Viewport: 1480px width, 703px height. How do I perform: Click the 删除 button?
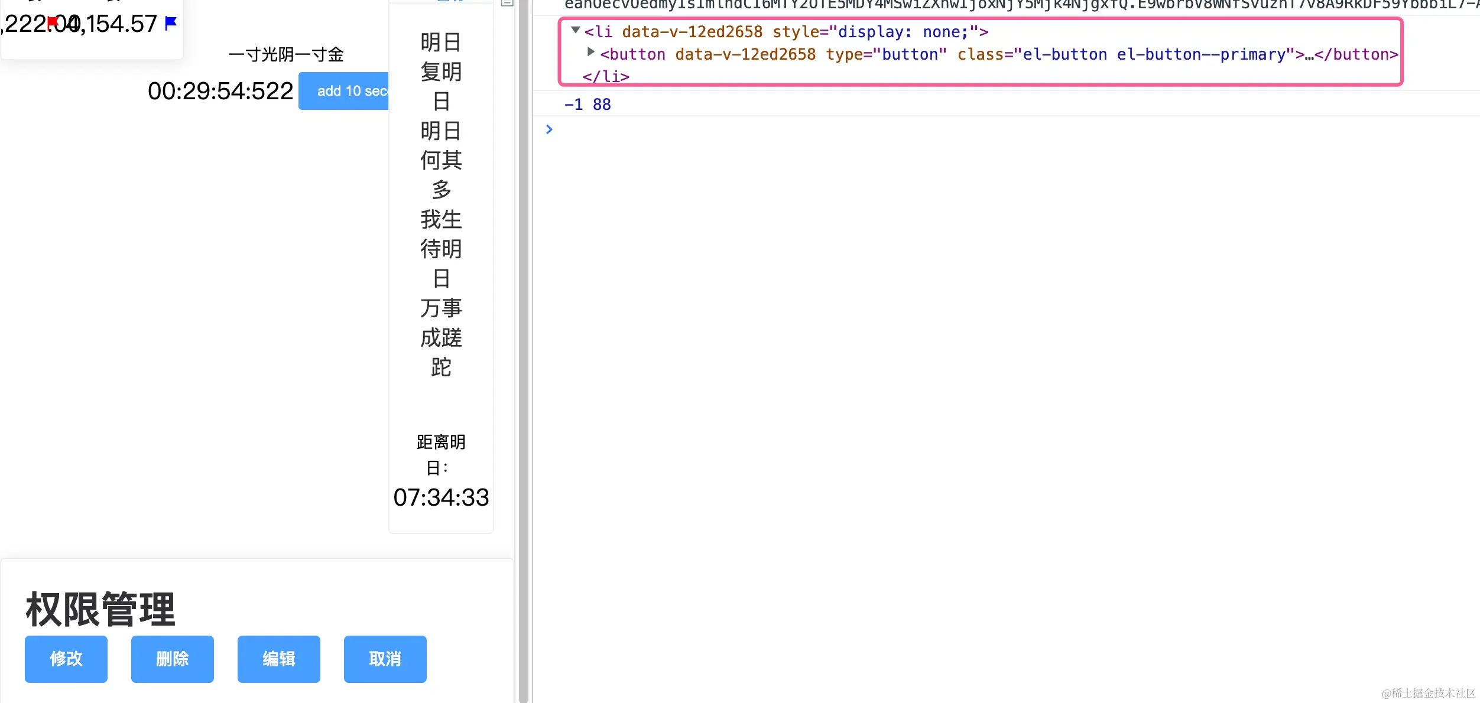(x=173, y=659)
